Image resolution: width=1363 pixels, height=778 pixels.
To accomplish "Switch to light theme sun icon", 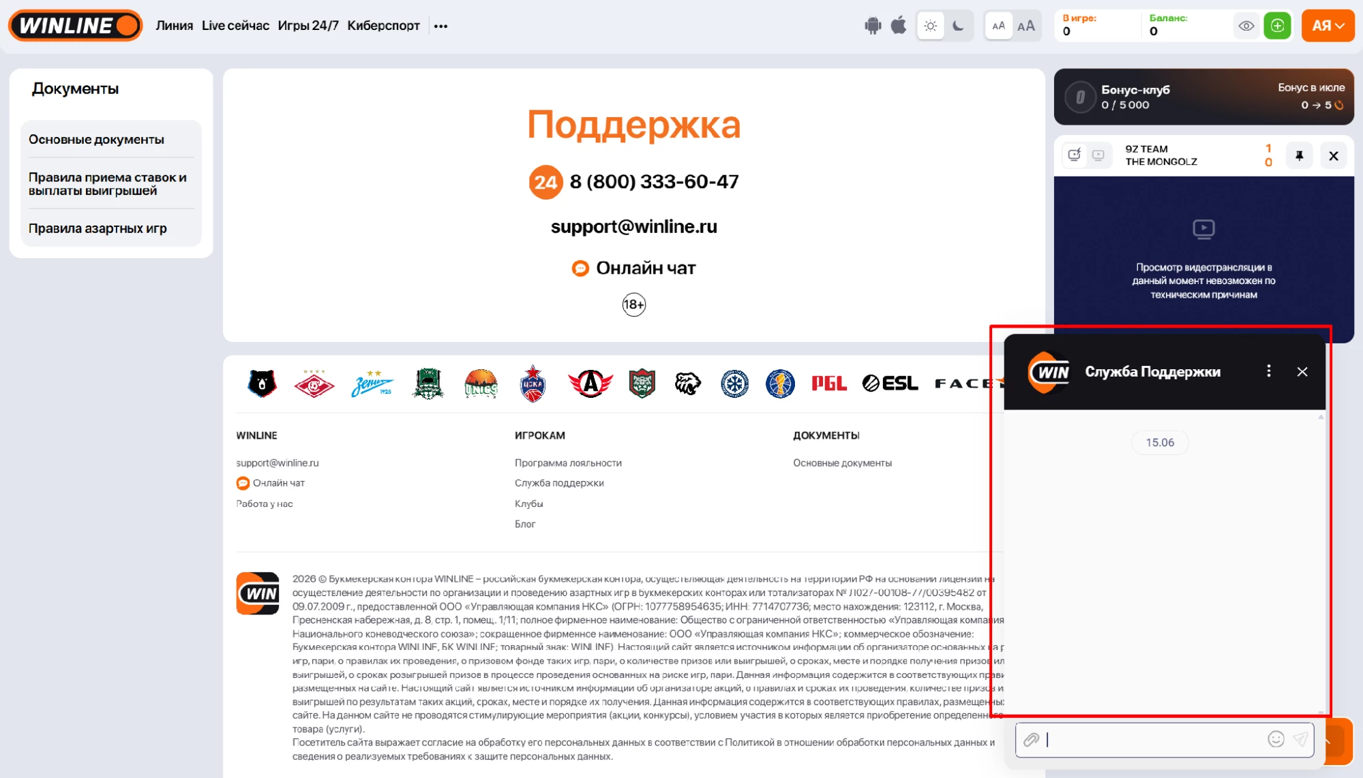I will pos(930,26).
